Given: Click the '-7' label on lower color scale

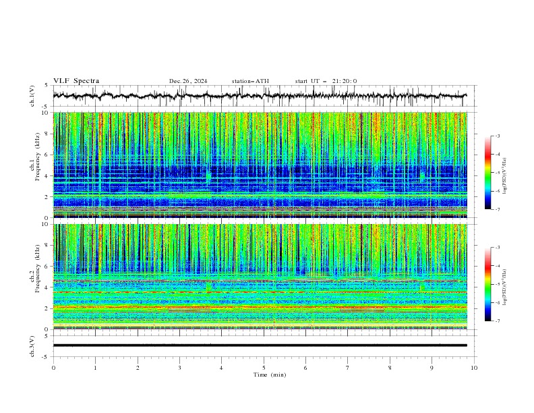Looking at the screenshot, I should (498, 321).
